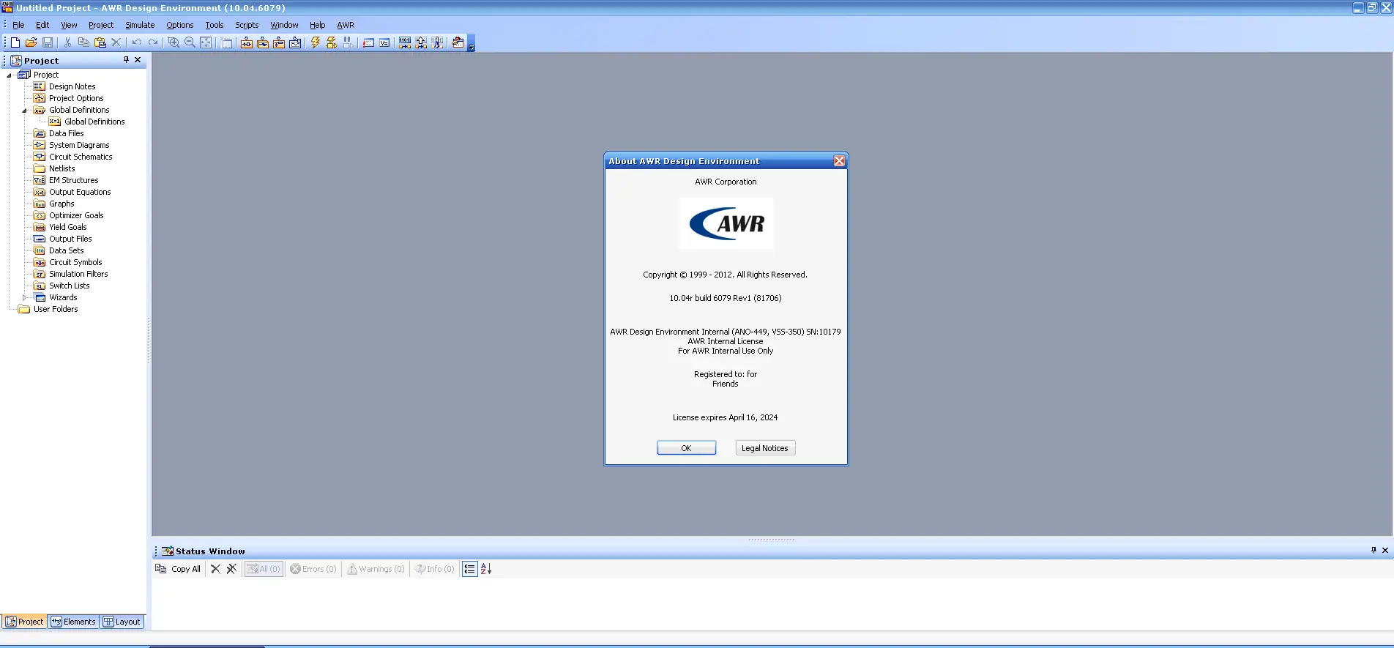Toggle alphabetical sort in the Status Window

coord(486,569)
